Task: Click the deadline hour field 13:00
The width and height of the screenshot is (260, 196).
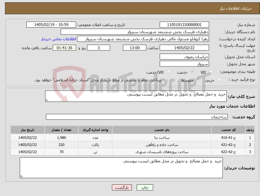Action: pyautogui.click(x=134, y=48)
